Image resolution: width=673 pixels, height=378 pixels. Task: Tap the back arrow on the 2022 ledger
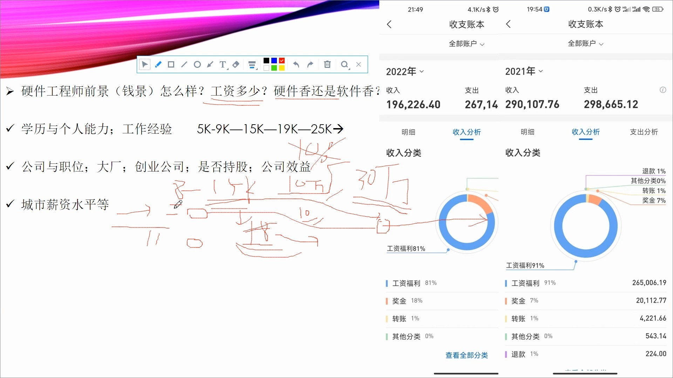(x=389, y=24)
